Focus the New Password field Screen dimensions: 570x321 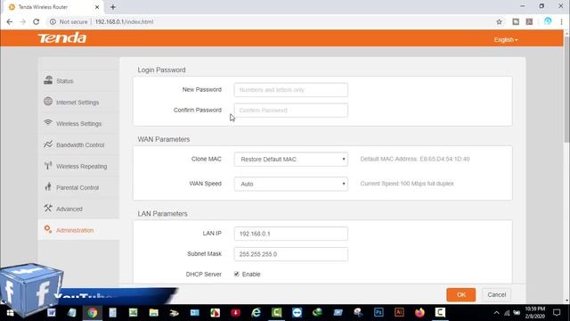pyautogui.click(x=291, y=90)
